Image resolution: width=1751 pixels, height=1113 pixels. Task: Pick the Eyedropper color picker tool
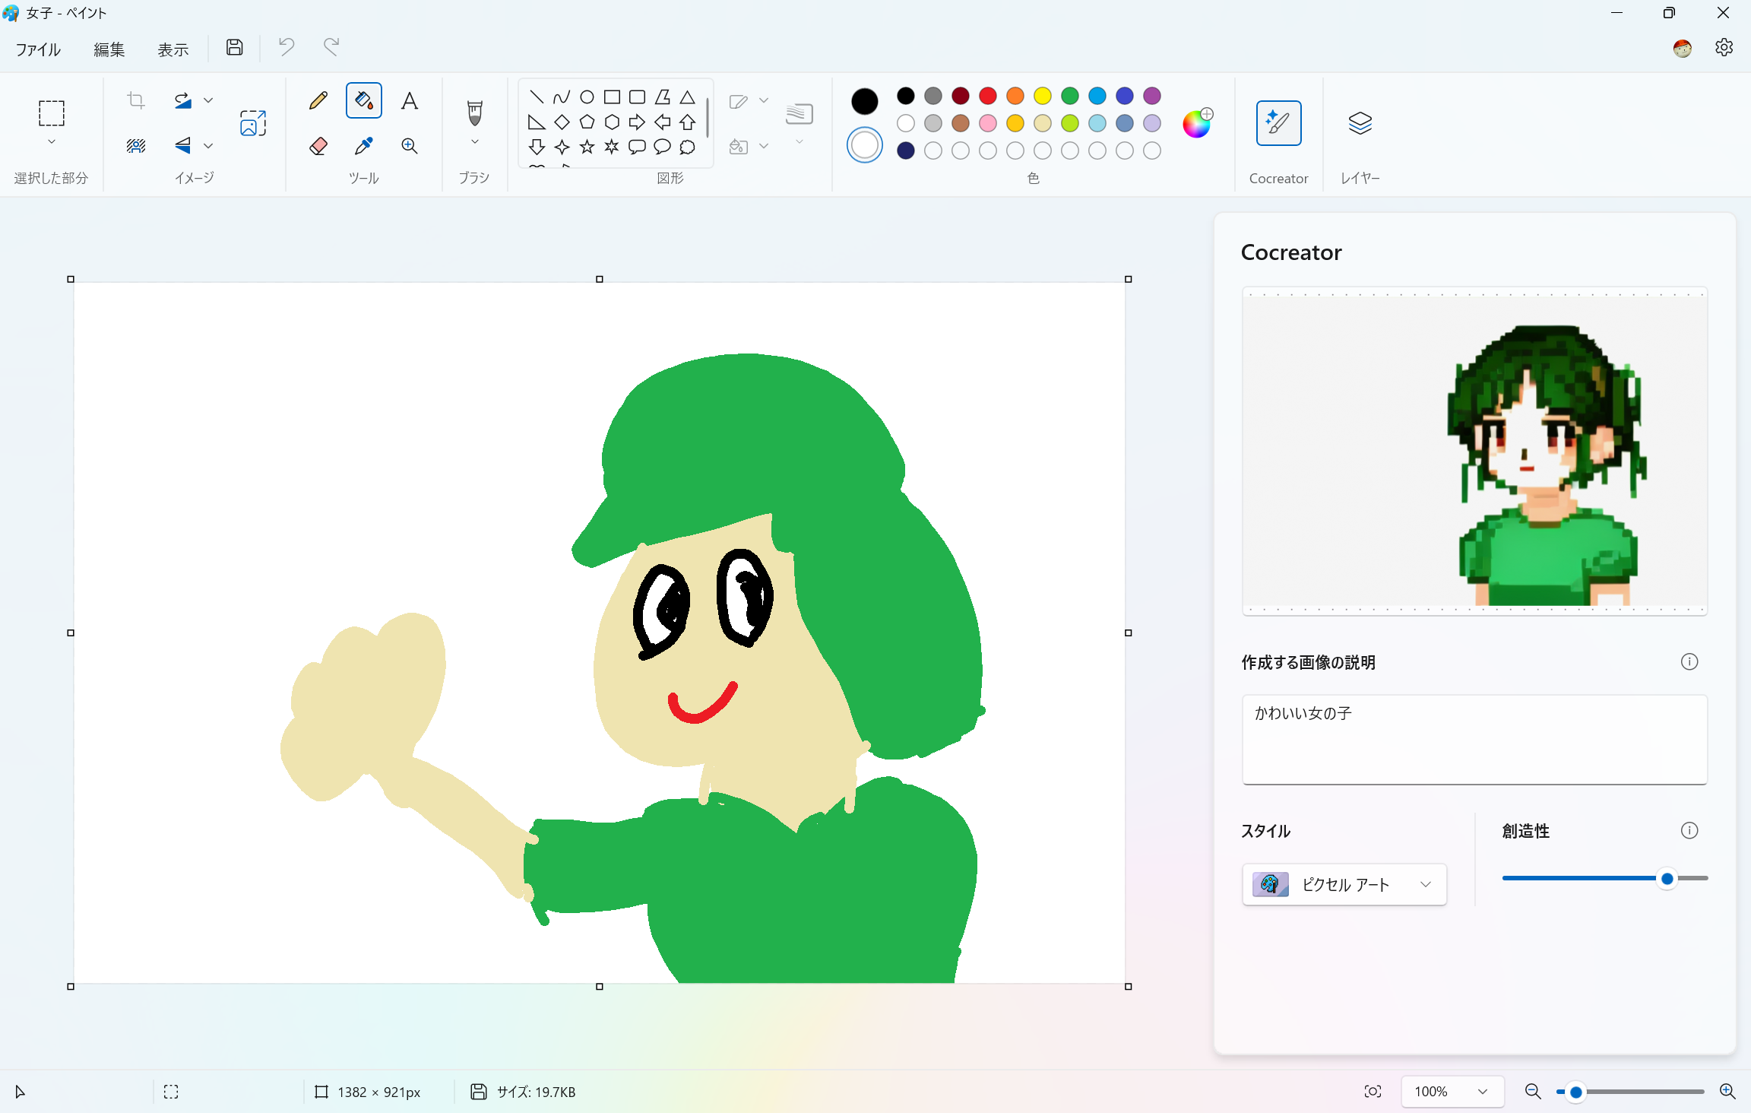(363, 145)
